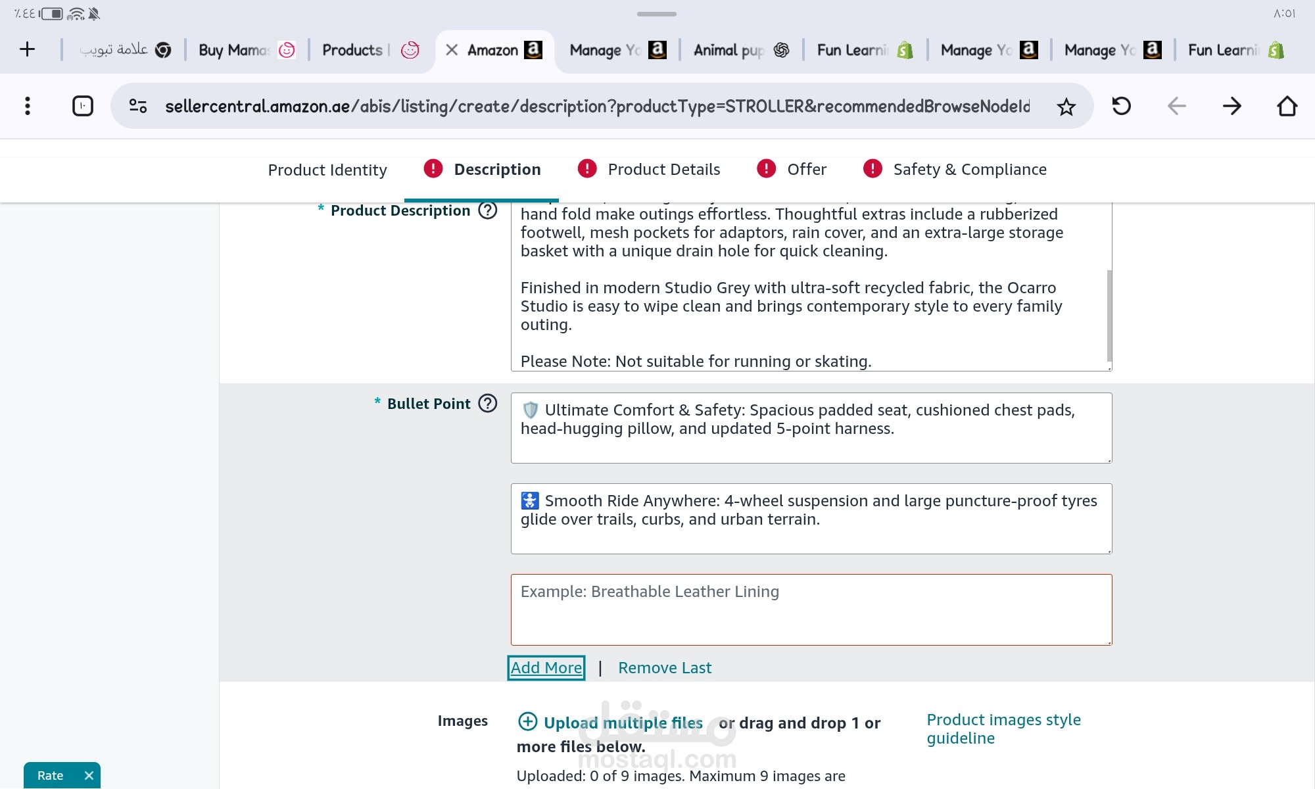Bookmark the page with the star icon
Viewport: 1315px width, 789px height.
point(1066,107)
